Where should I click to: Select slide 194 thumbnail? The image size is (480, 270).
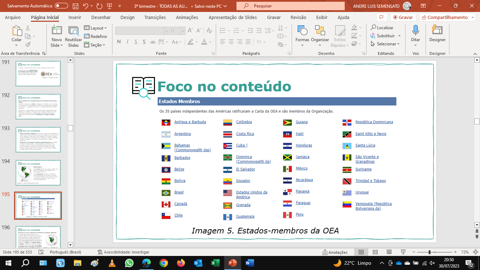pos(38,172)
